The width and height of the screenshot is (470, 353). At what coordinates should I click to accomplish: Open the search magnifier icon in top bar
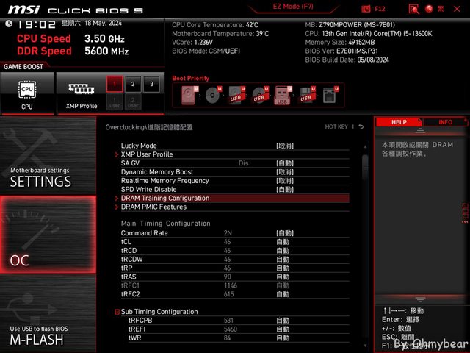tap(412, 9)
